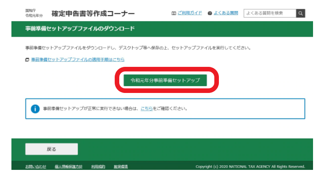Open the 推奨環境 footer link
The width and height of the screenshot is (324, 174).
click(121, 167)
